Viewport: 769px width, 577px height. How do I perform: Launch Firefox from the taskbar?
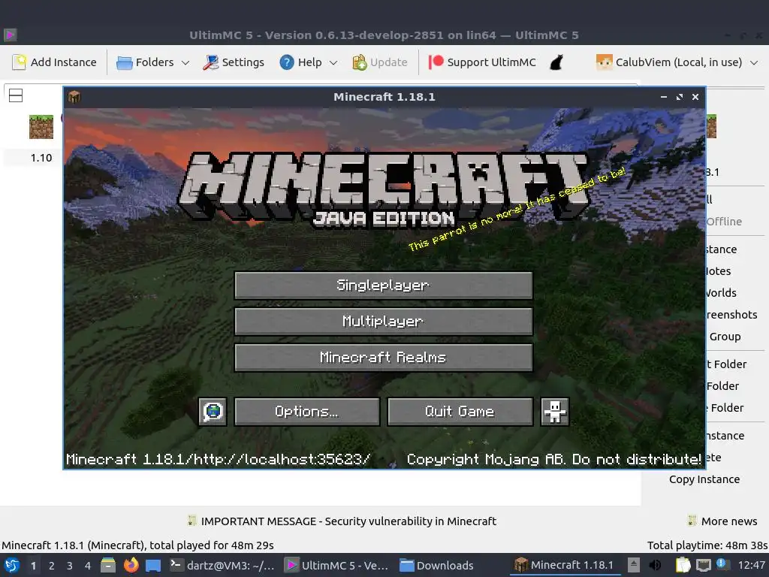point(131,565)
